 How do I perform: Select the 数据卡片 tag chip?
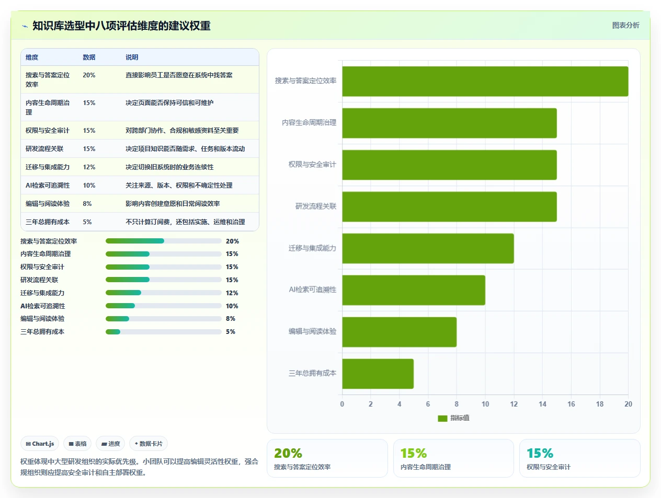[x=149, y=444]
